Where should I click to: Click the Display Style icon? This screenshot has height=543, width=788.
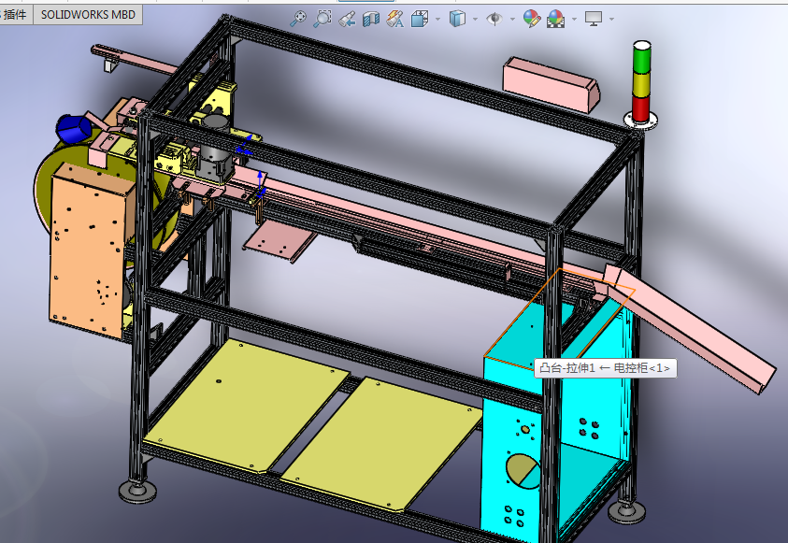coord(457,16)
